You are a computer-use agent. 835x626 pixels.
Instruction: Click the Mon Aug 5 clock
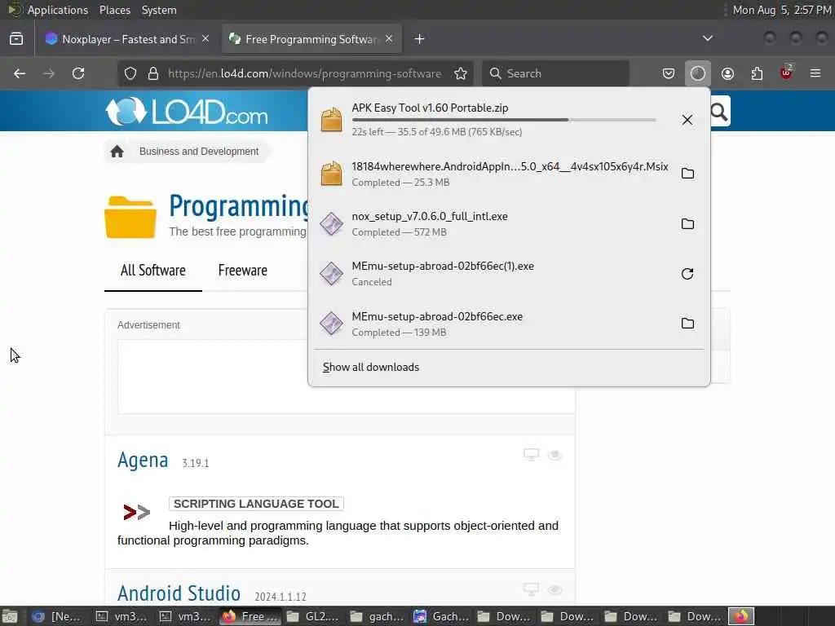[782, 10]
